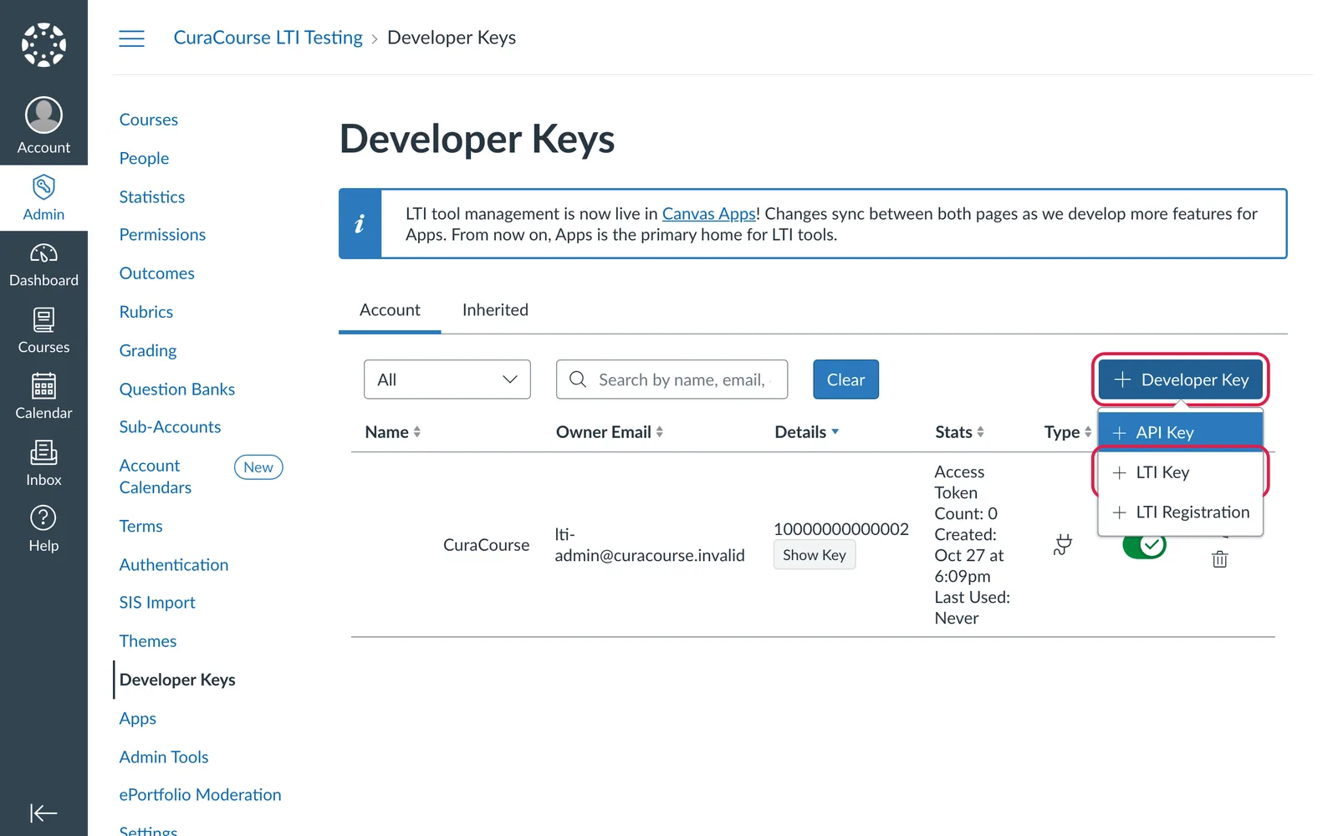Toggle the hamburger course menu
1338x836 pixels.
click(x=131, y=38)
